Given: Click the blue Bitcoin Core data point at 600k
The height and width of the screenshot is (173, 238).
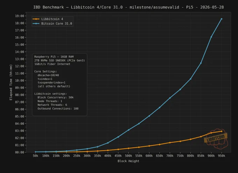Looking at the screenshot, I should [x=149, y=116].
